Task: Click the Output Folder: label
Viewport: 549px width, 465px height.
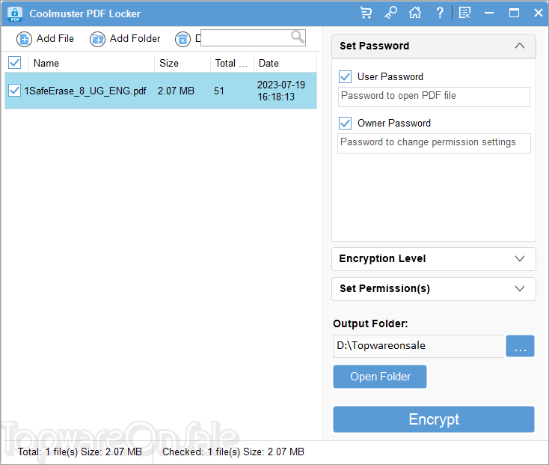Action: pos(370,323)
